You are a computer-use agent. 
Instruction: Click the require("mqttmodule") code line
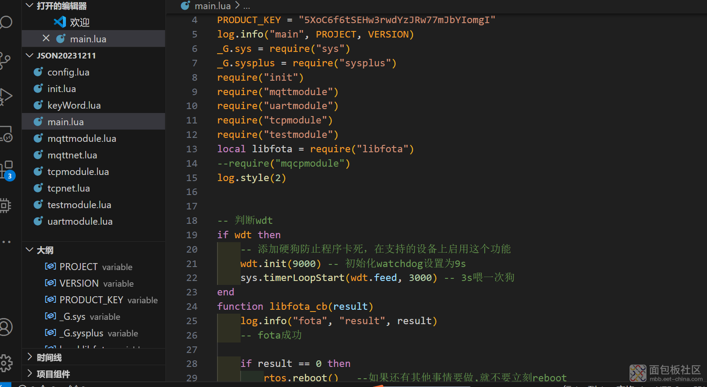[278, 92]
